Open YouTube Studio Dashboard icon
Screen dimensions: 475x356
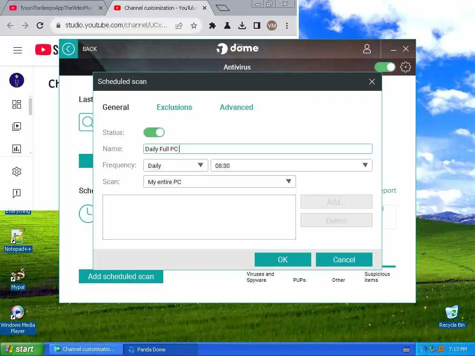(x=17, y=104)
